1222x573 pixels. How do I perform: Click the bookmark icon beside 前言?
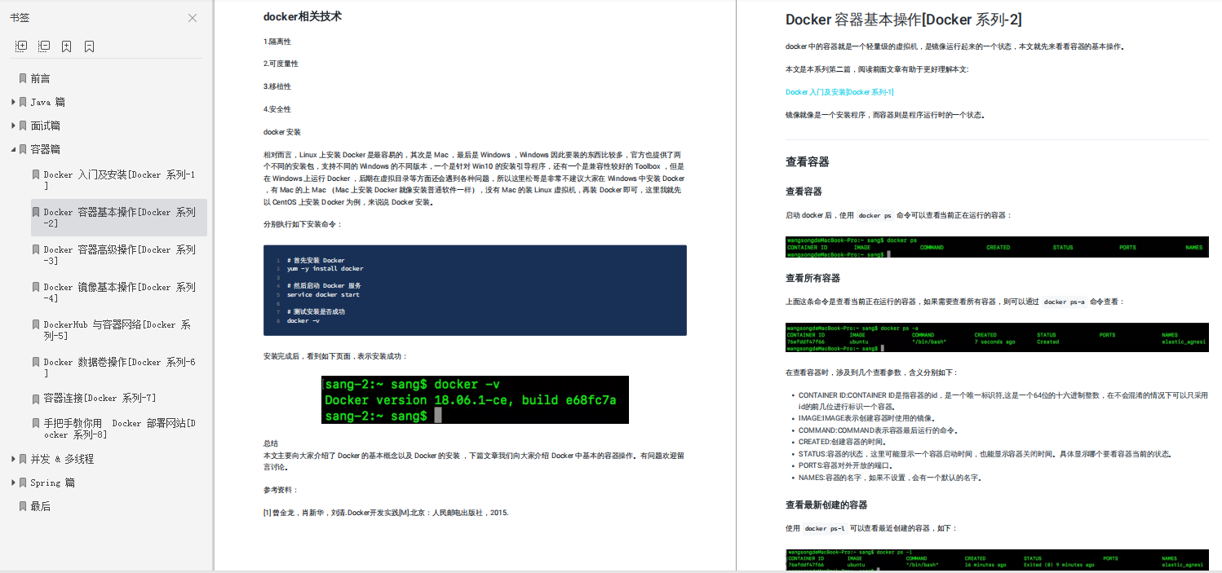[x=23, y=78]
